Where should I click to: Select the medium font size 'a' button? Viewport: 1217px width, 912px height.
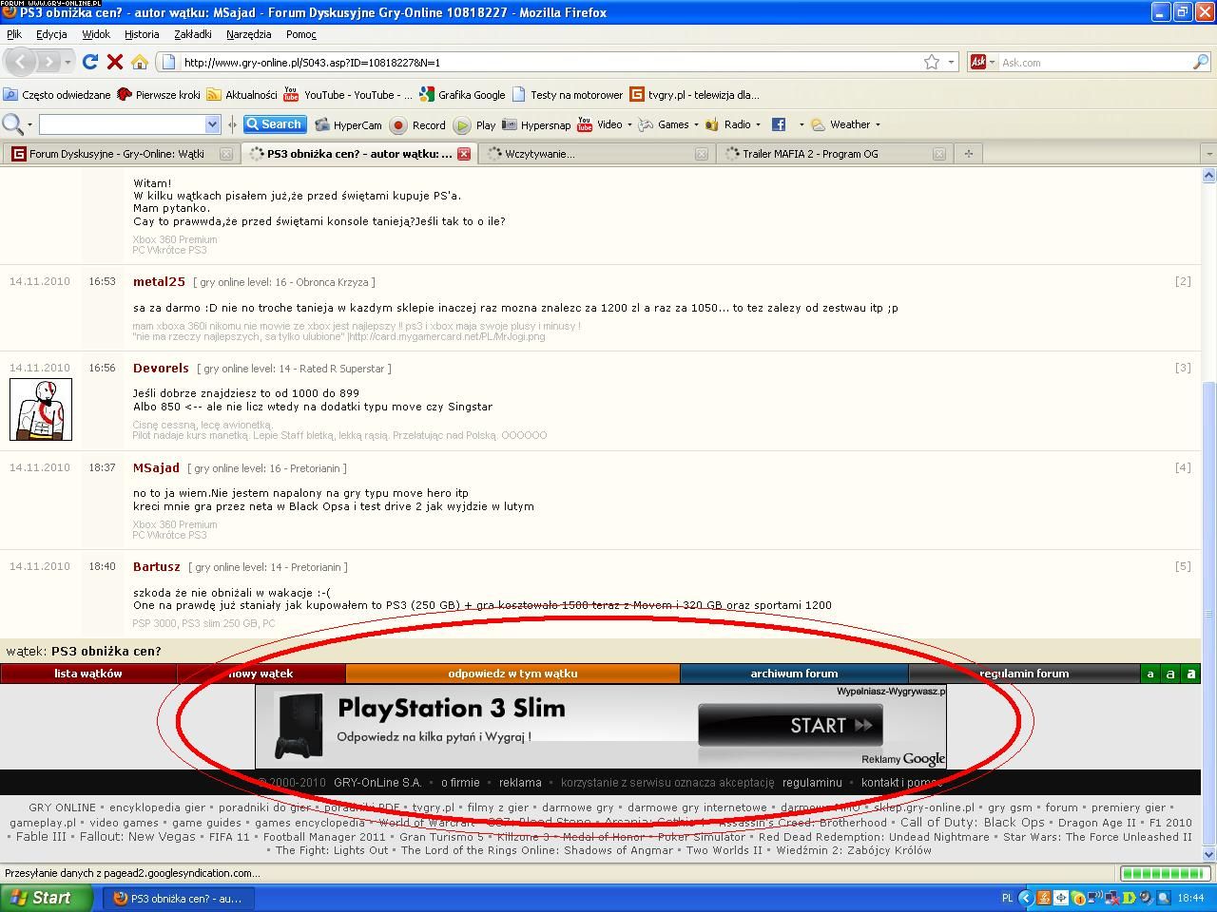coord(1170,674)
